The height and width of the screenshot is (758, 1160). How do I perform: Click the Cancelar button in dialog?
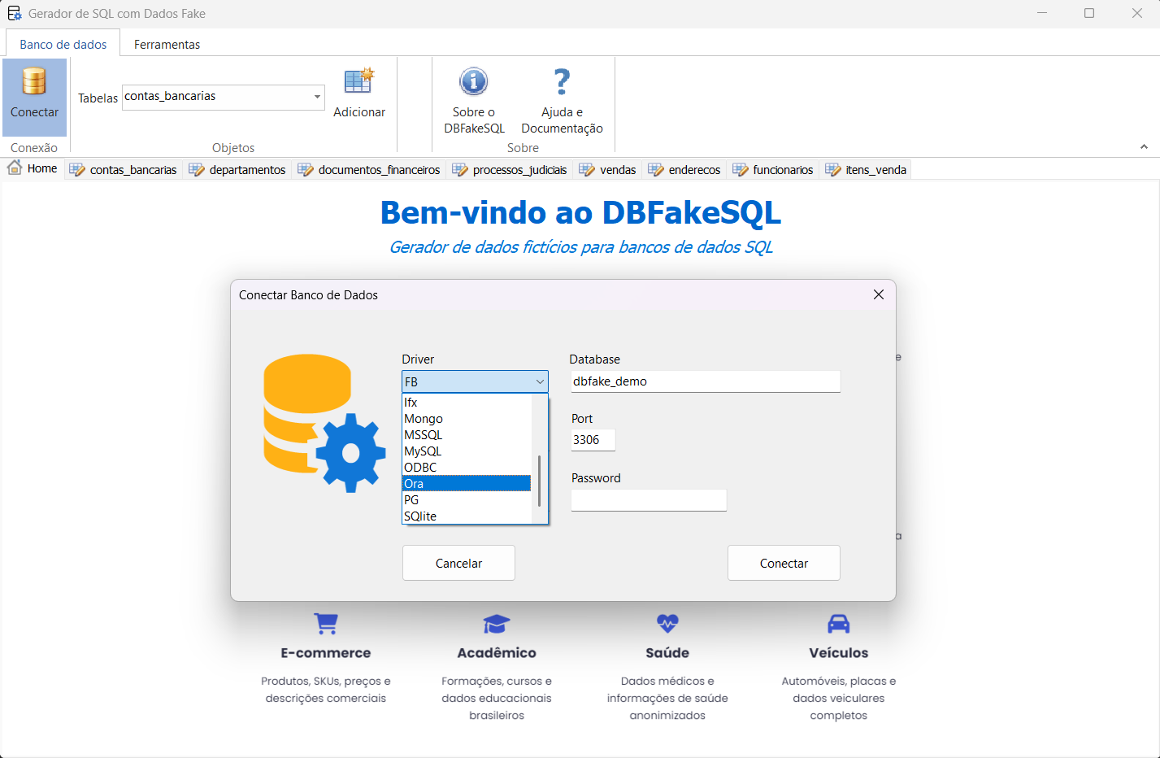click(x=458, y=563)
